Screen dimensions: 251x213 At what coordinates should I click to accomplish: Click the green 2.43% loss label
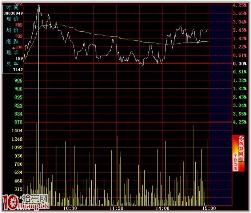(240, 97)
